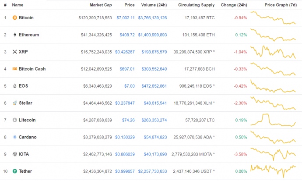
Task: Click Stellar price $0.237847
Action: point(125,103)
